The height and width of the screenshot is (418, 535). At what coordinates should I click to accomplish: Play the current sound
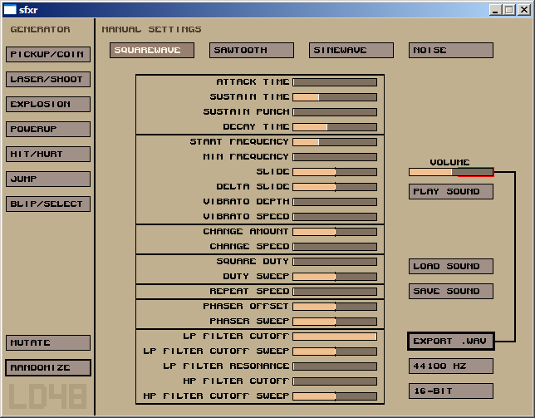[x=450, y=192]
